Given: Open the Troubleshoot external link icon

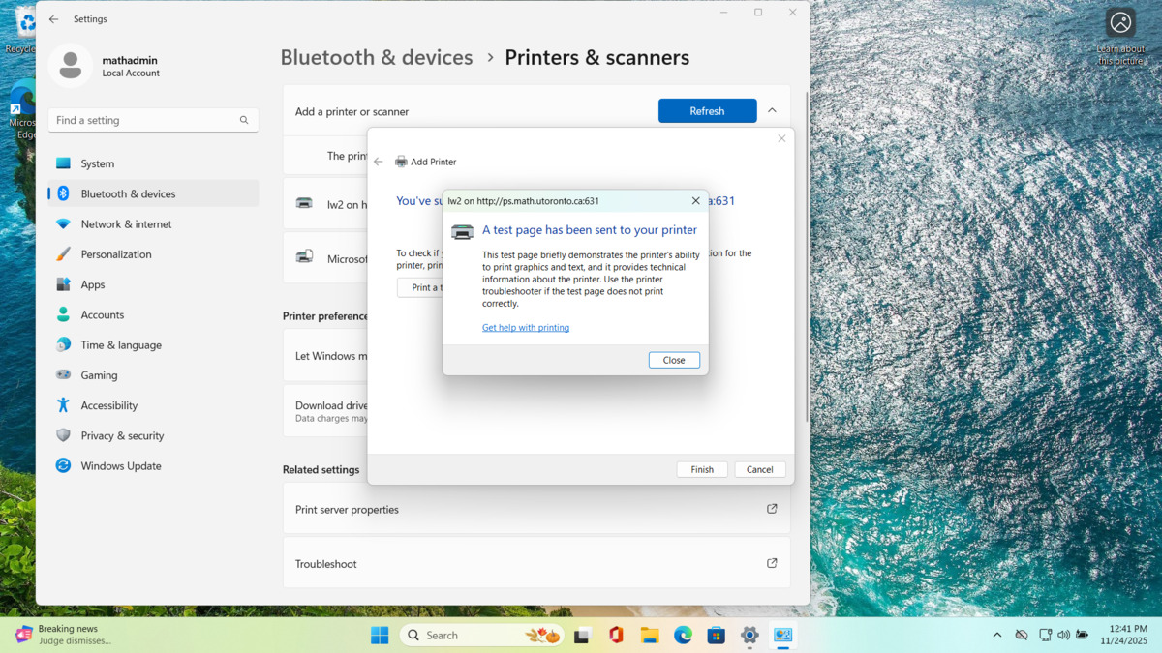Looking at the screenshot, I should (772, 563).
